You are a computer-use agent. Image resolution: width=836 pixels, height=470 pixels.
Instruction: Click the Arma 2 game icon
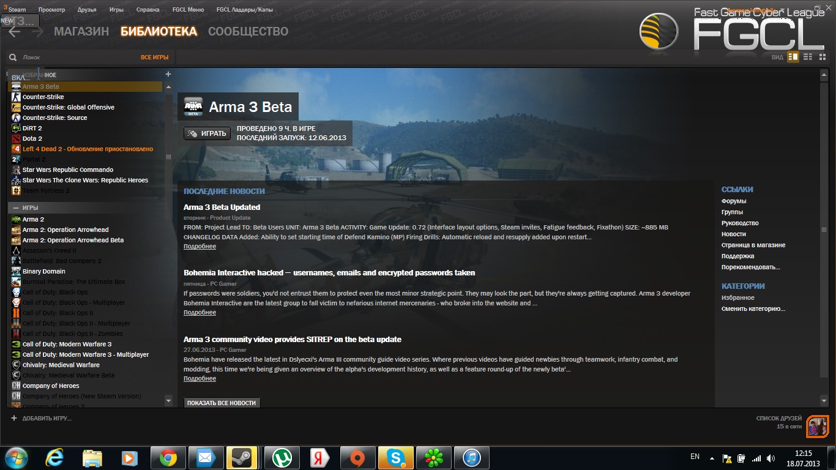[17, 219]
